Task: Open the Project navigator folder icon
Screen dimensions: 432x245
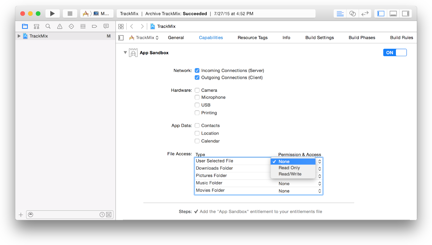Action: tap(25, 26)
